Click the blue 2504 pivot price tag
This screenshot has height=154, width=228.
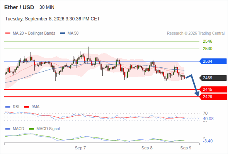(213, 61)
